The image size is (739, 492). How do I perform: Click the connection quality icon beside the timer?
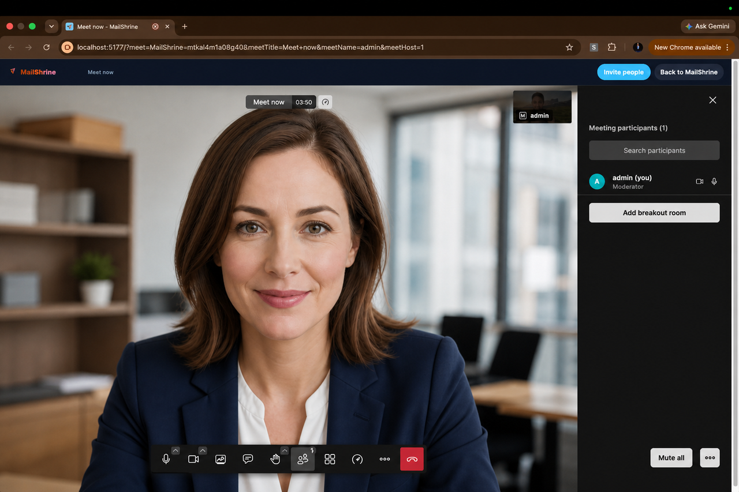point(326,102)
